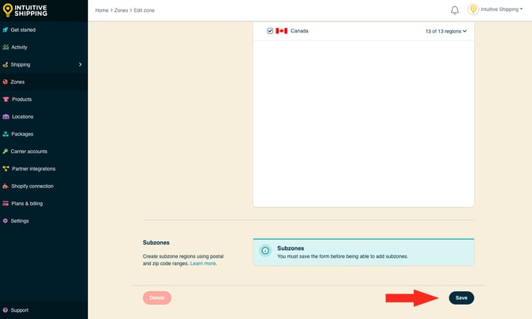Viewport: 532px width, 319px height.
Task: Click Zones in the breadcrumb
Action: [x=122, y=10]
